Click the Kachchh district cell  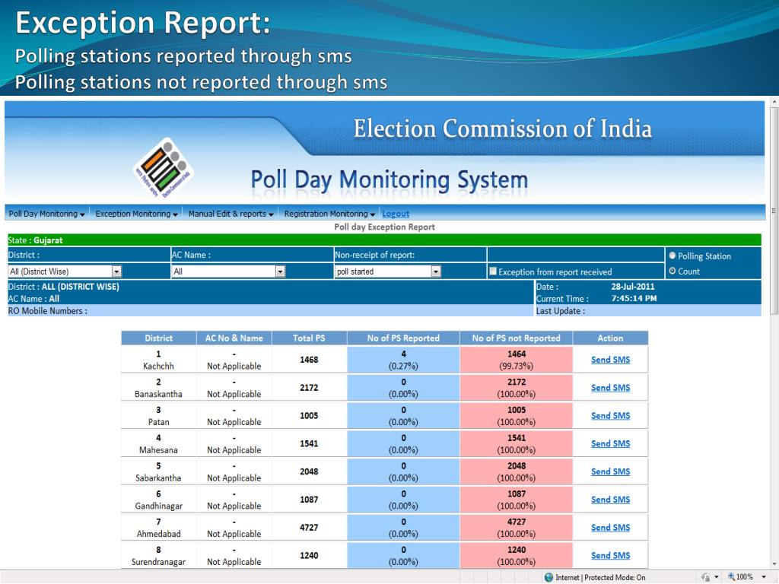158,360
